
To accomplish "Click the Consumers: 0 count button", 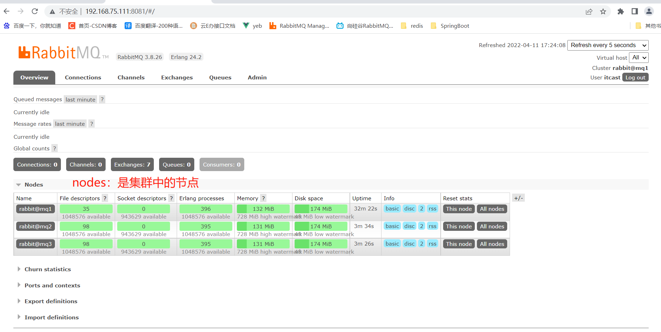I will (x=222, y=164).
